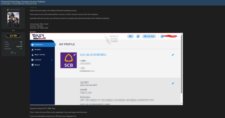Click the 'contact me in PM' line
The image size is (225, 118).
[53, 116]
